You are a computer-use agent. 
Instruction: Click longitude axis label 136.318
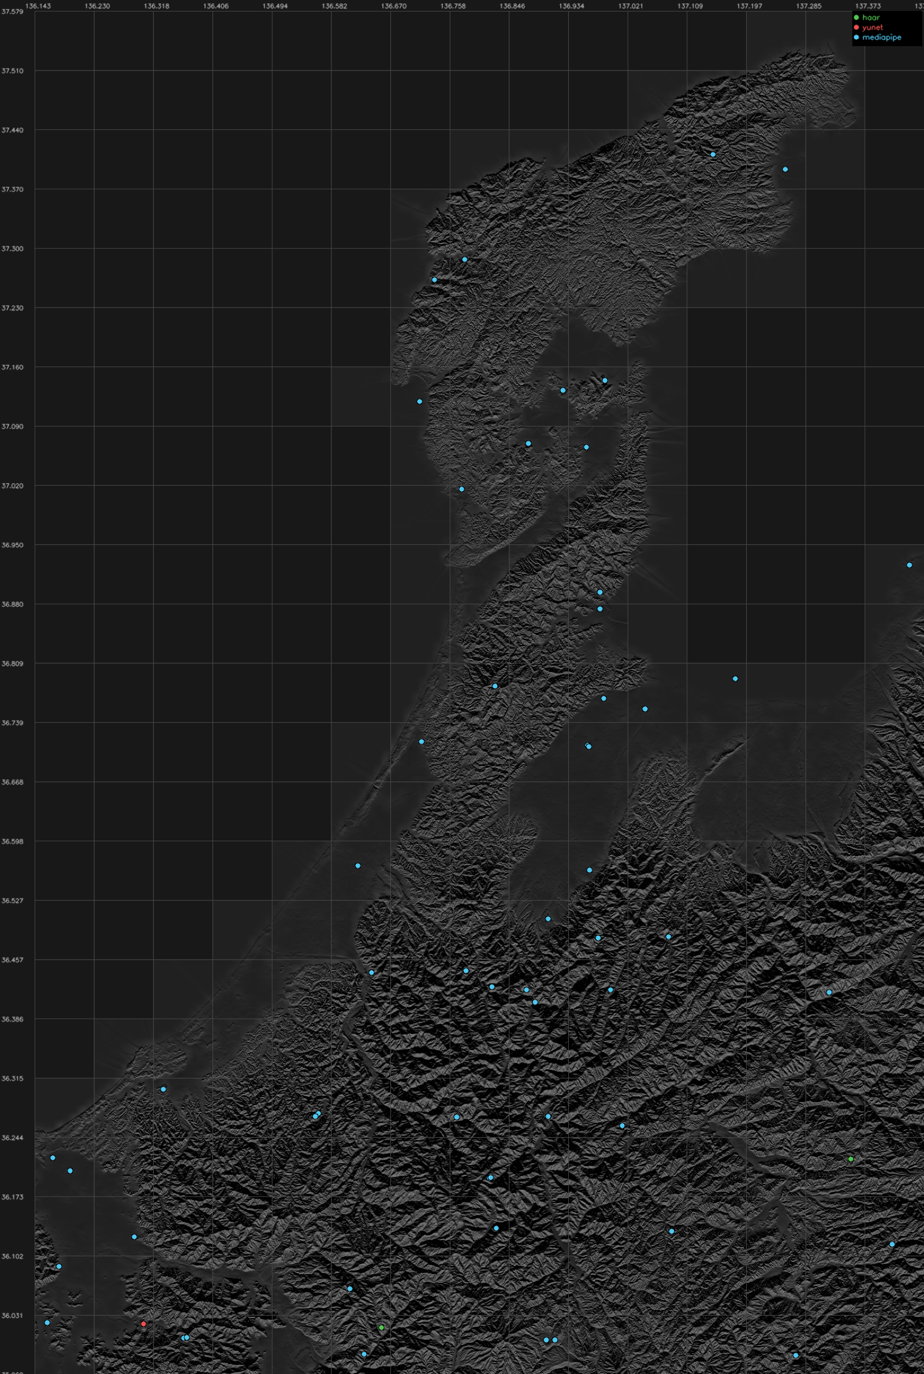tap(157, 6)
